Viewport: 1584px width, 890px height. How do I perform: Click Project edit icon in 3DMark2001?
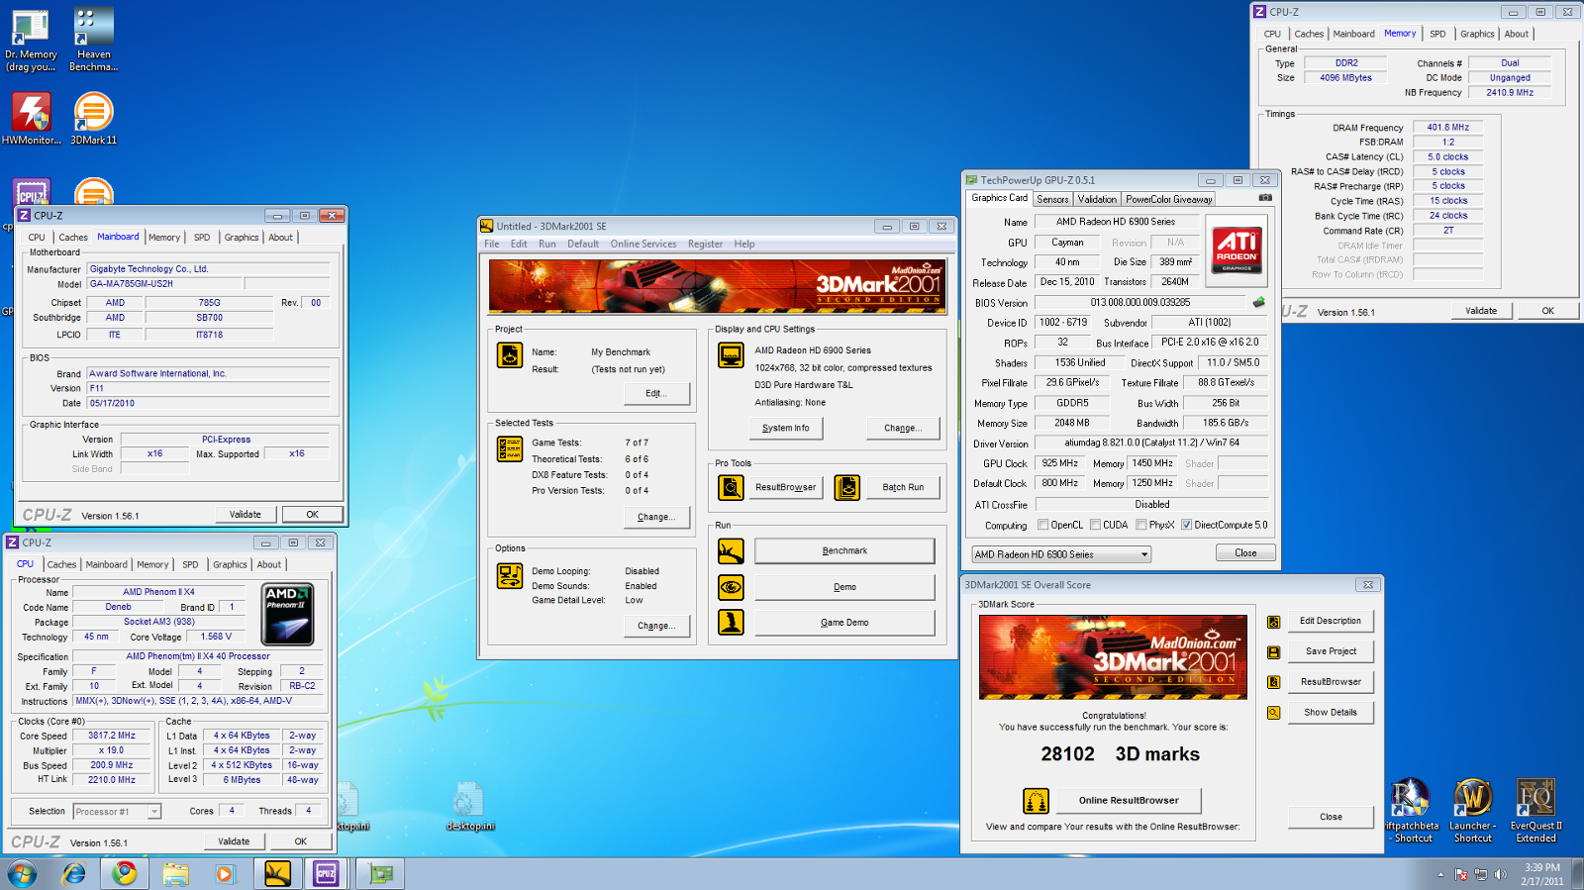pos(510,354)
